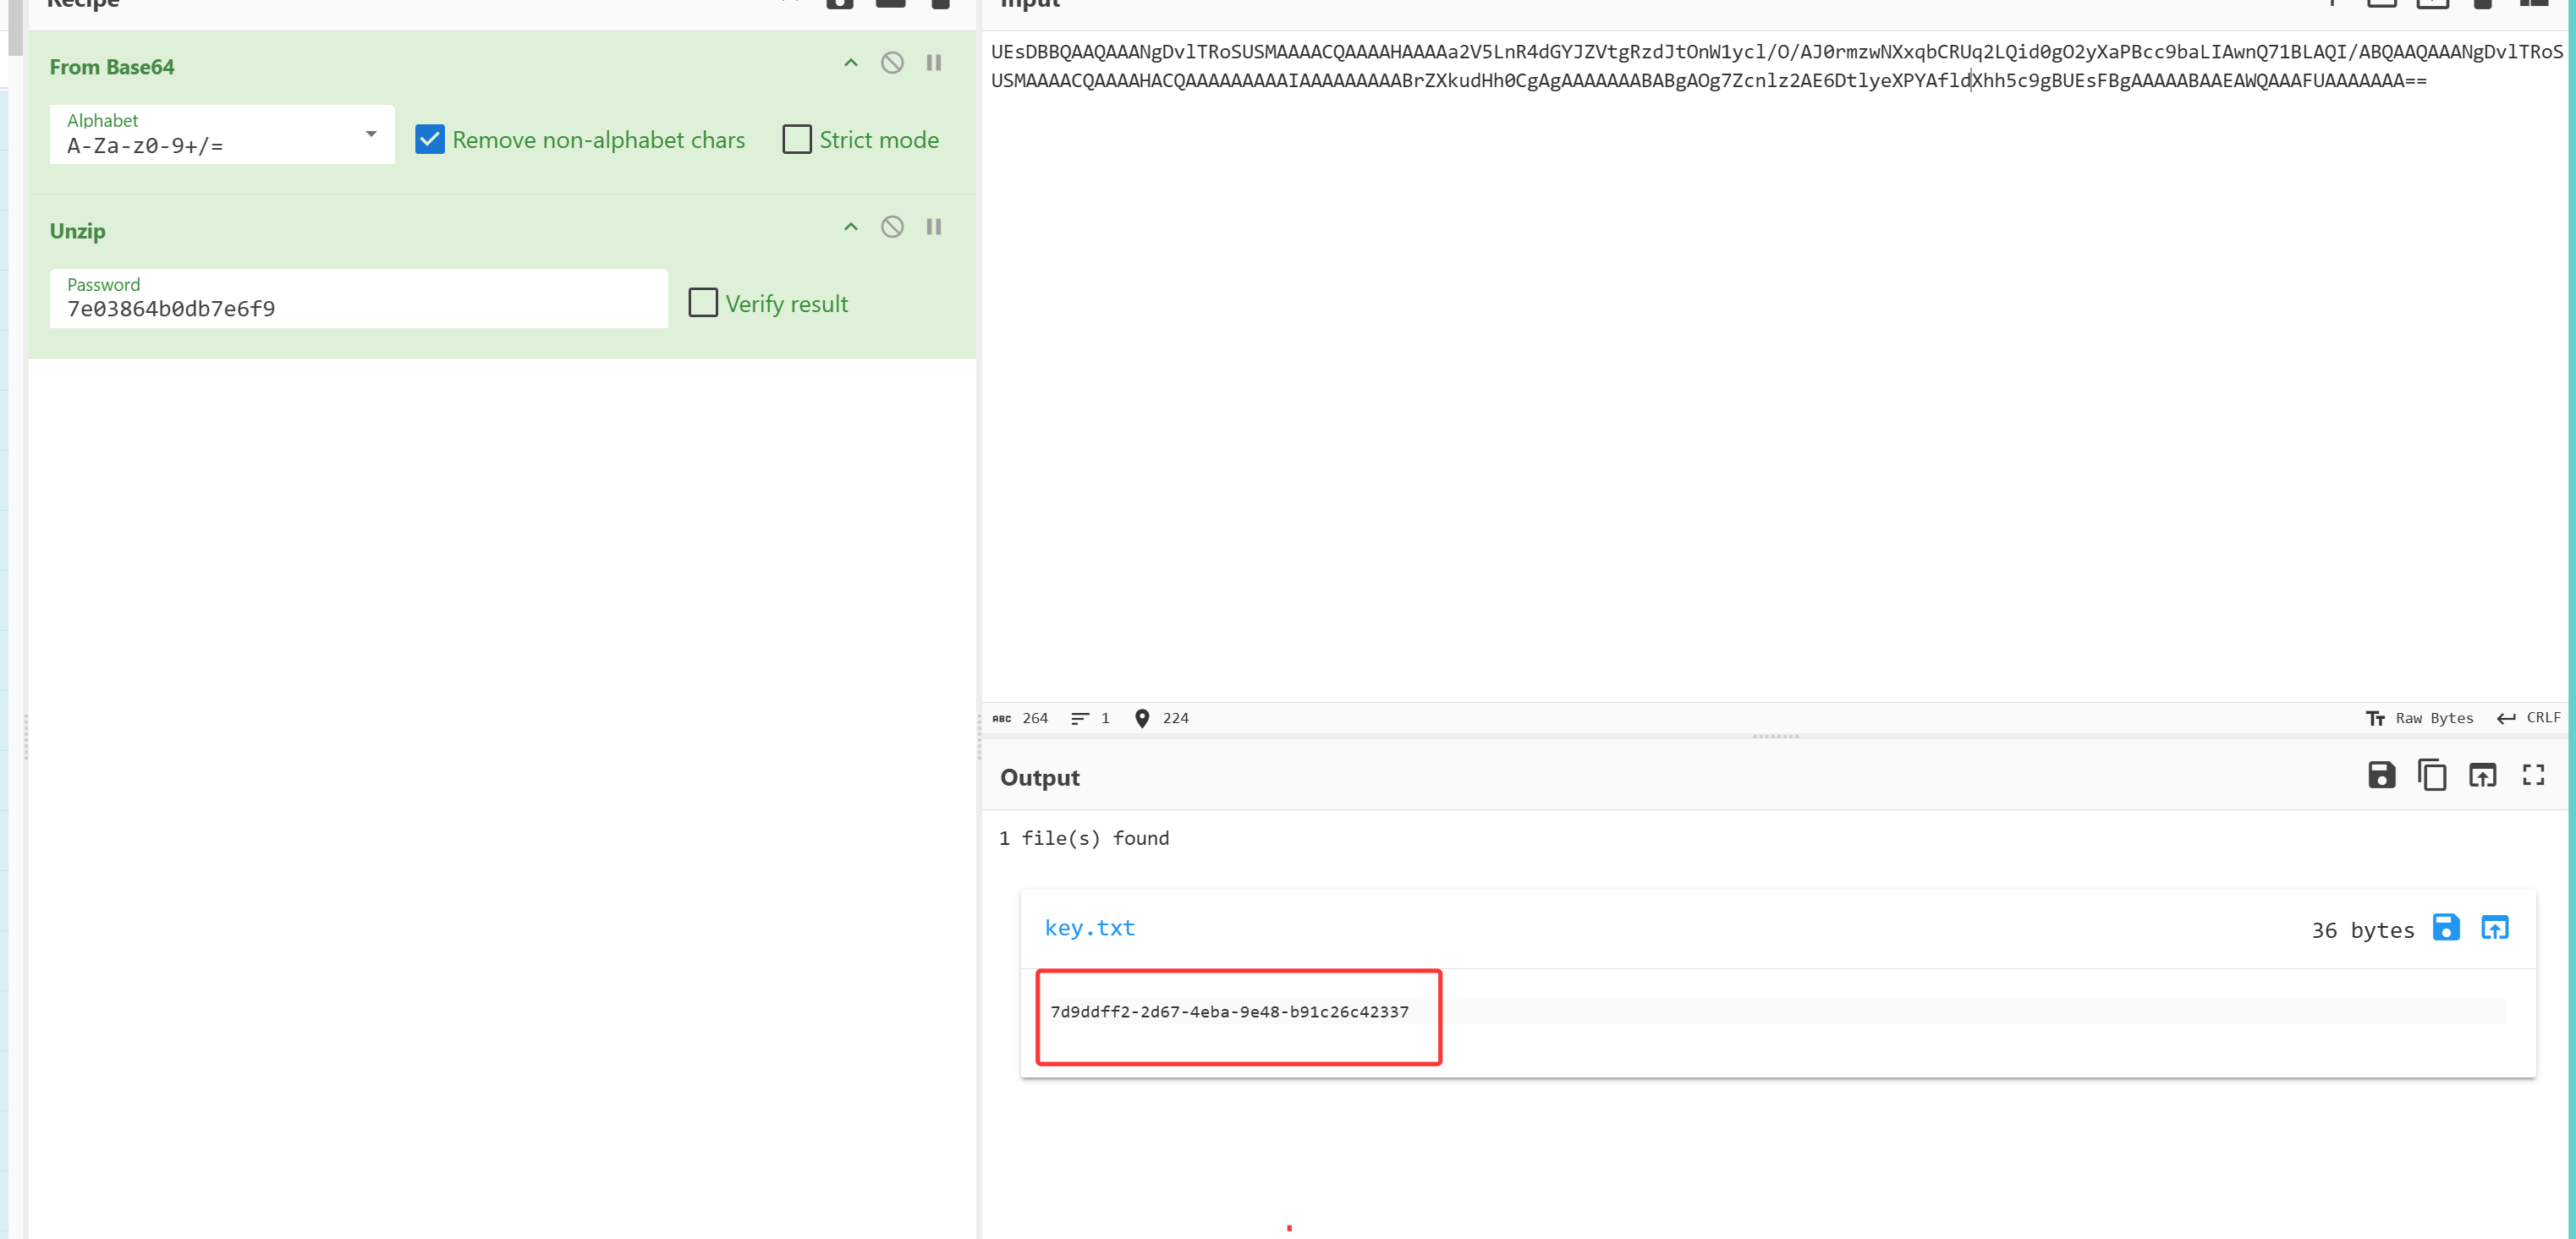Image resolution: width=2576 pixels, height=1239 pixels.
Task: Move key.txt to input
Action: 2494,928
